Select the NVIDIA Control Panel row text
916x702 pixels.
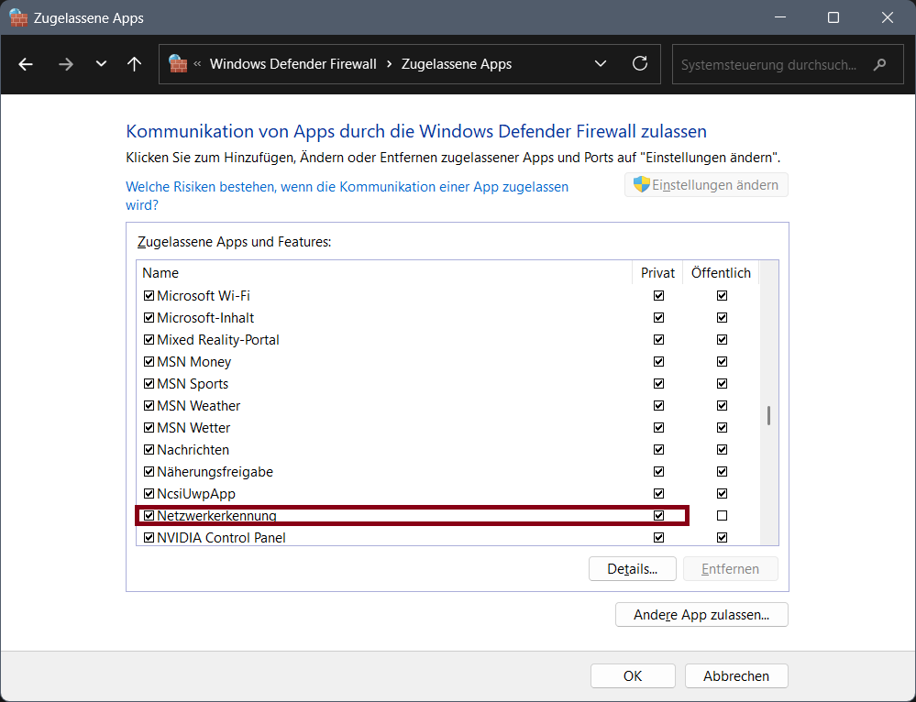pos(221,537)
